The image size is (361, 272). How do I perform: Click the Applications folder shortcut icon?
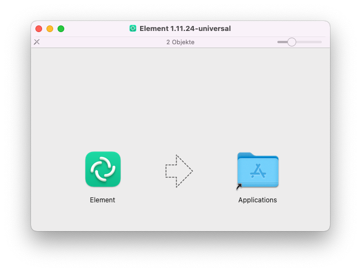point(257,170)
